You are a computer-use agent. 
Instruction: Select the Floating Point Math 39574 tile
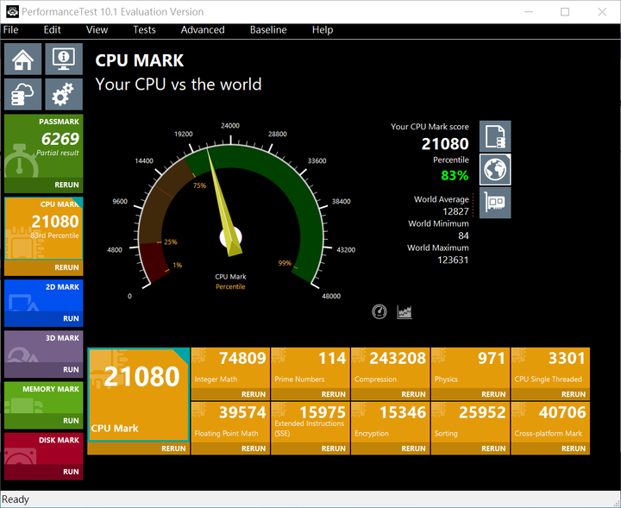click(x=230, y=422)
